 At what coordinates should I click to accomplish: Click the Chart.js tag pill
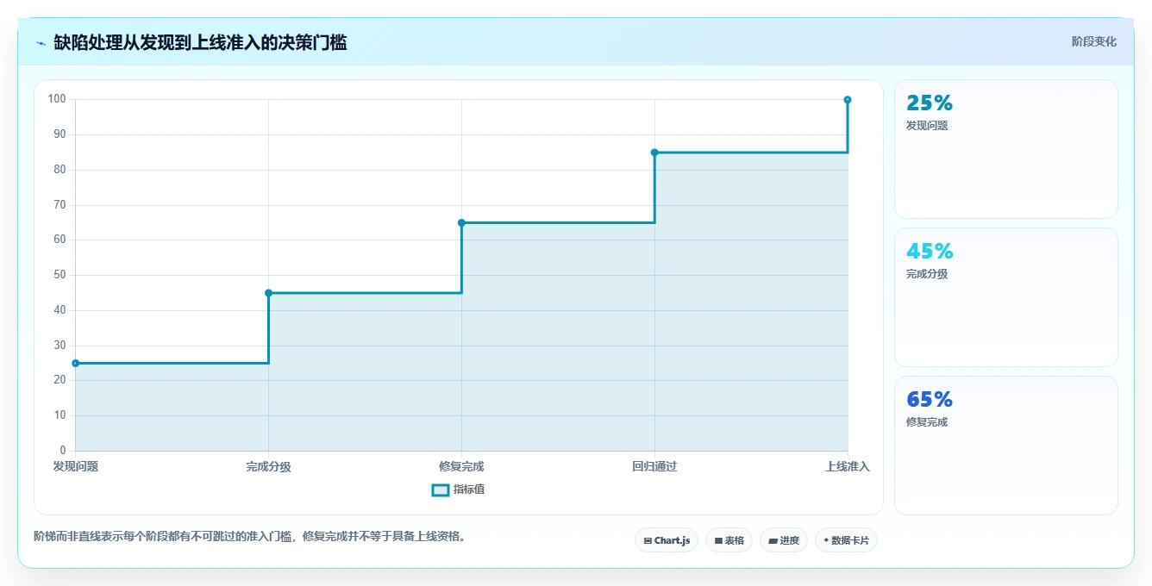coord(667,540)
